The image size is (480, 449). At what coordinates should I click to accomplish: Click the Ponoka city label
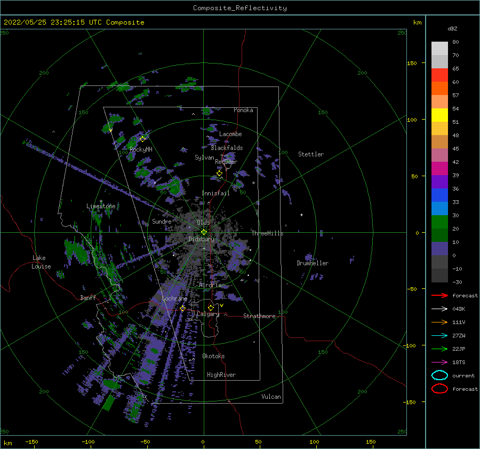(x=243, y=110)
